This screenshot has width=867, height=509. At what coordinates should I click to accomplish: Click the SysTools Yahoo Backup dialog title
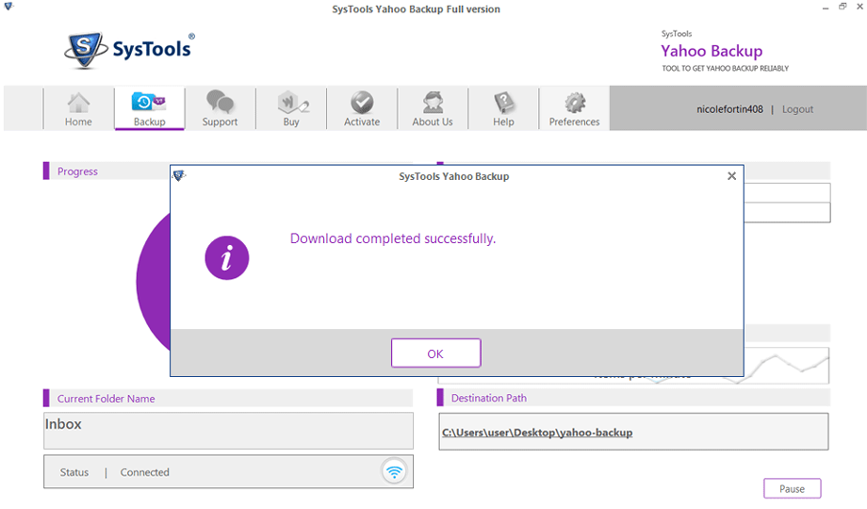pos(454,176)
